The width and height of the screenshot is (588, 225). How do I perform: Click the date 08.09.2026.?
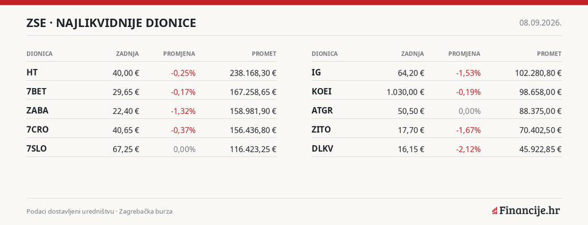coord(540,23)
